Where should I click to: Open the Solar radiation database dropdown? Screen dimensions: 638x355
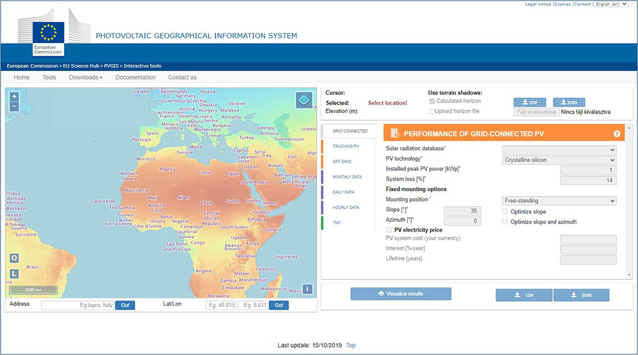(559, 150)
